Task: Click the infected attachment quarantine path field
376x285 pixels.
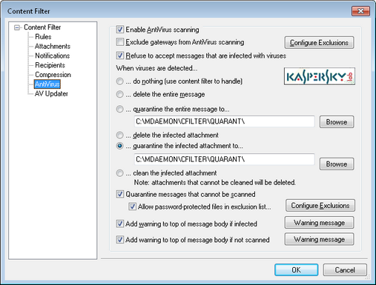Action: [x=224, y=159]
